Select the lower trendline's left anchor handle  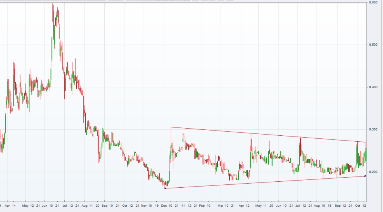pyautogui.click(x=165, y=188)
